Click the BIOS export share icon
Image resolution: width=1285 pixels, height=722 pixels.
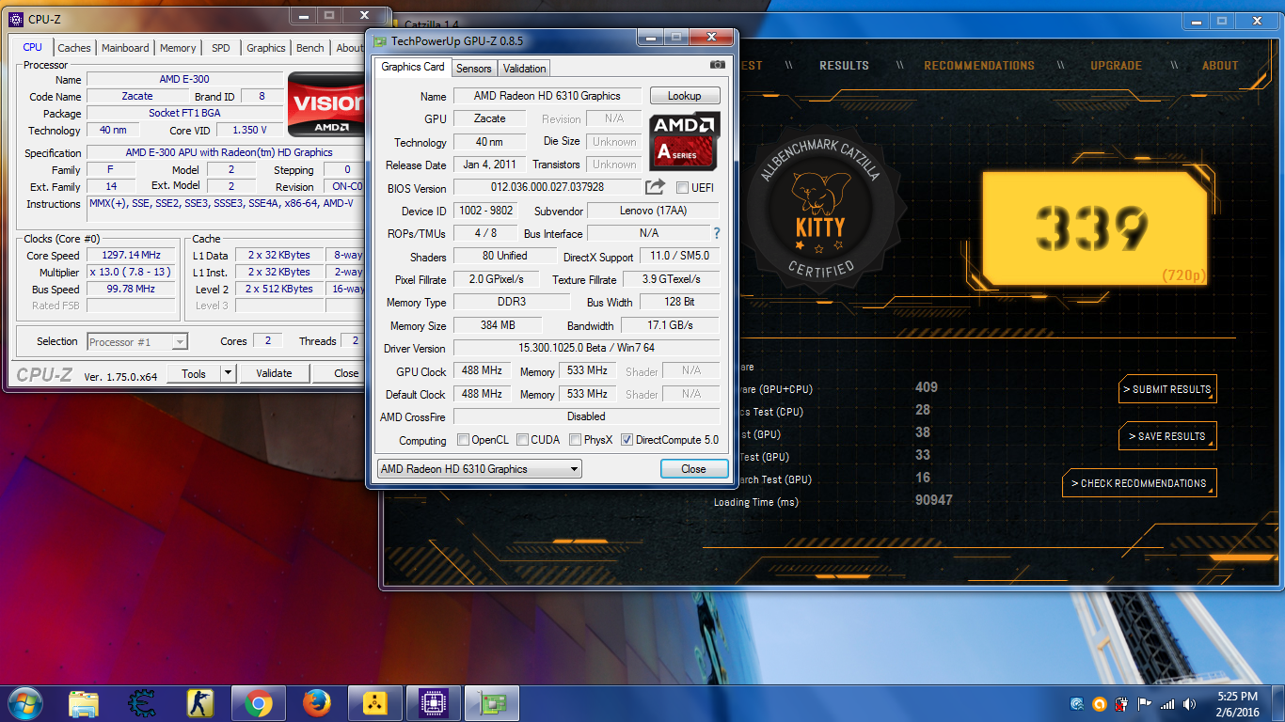click(x=655, y=187)
